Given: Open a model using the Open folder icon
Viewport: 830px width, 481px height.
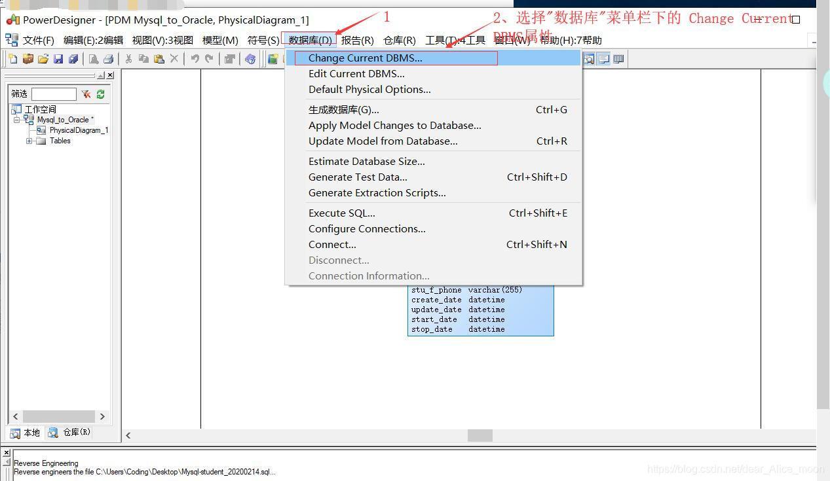Looking at the screenshot, I should [43, 58].
